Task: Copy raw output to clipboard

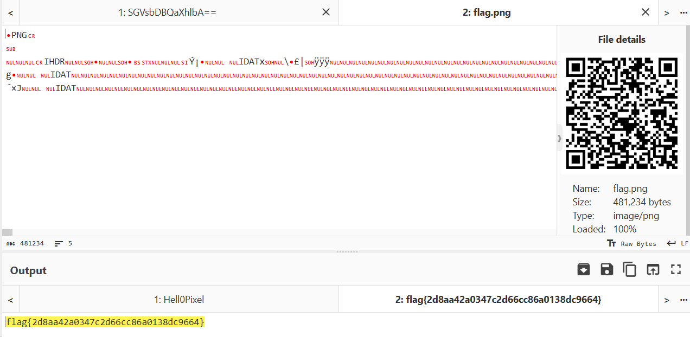Action: coord(629,269)
